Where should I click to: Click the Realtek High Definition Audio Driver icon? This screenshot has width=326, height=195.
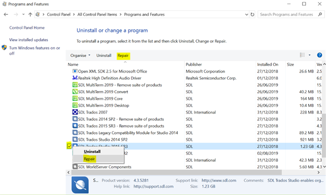click(75, 78)
